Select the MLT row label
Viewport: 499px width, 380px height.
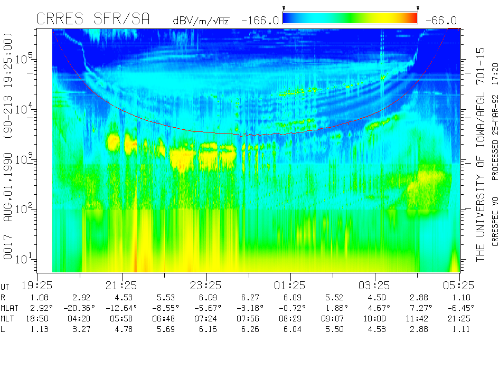(x=8, y=318)
